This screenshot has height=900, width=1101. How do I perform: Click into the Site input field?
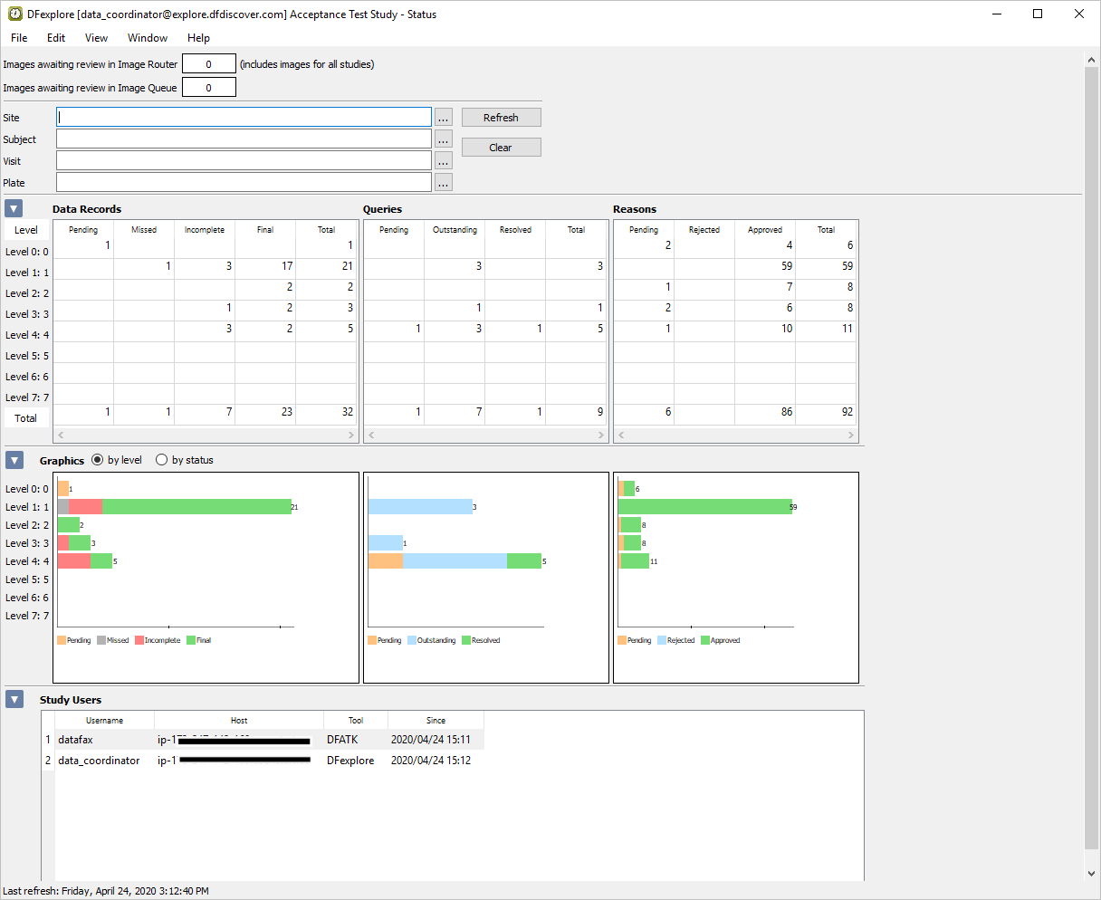244,118
